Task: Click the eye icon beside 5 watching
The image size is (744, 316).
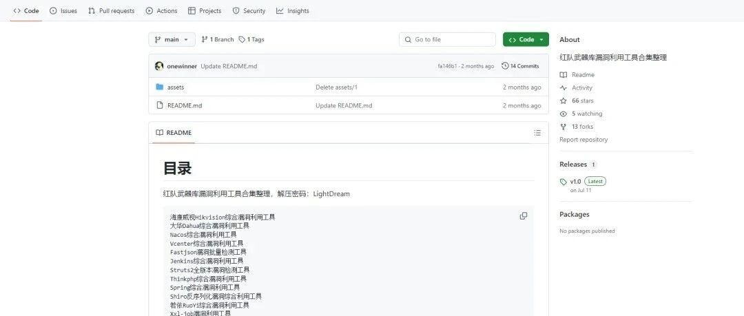Action: [x=564, y=114]
